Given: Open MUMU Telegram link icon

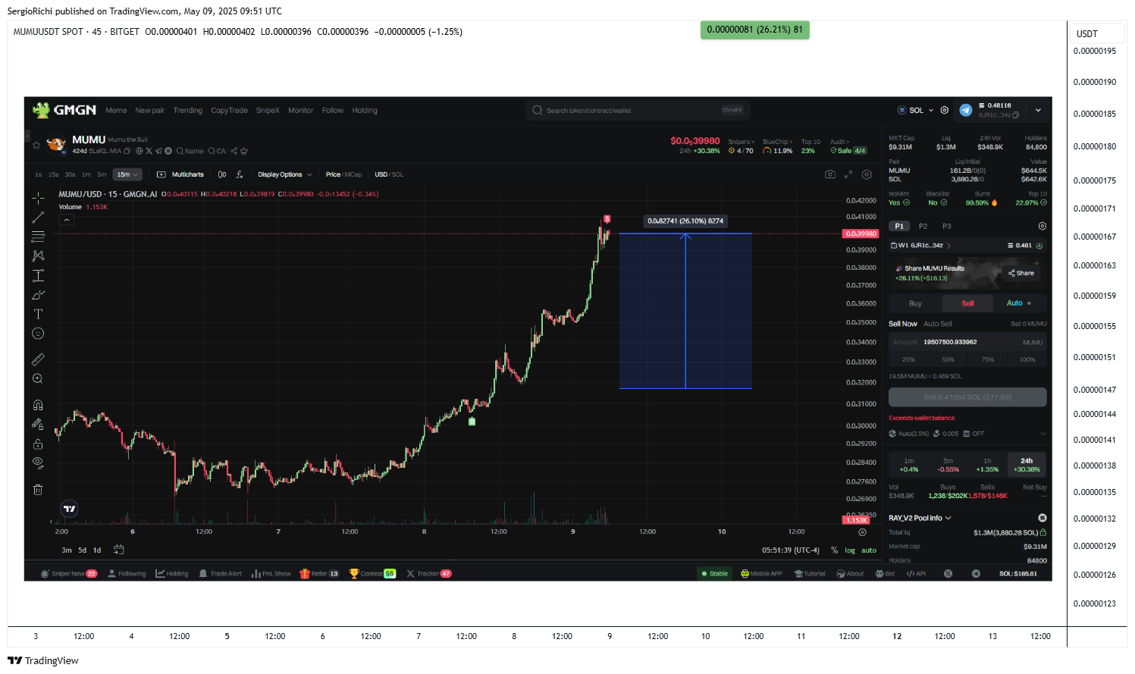Looking at the screenshot, I should point(158,151).
